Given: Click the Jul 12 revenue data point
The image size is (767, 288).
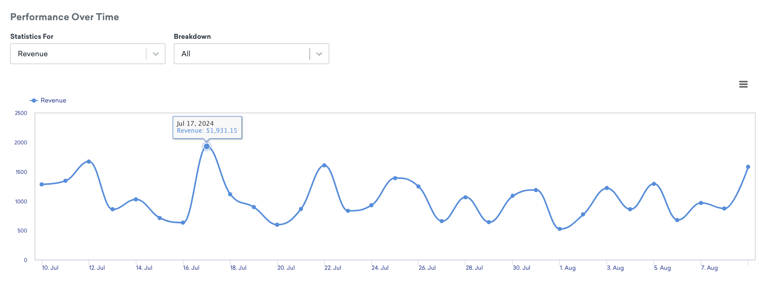Looking at the screenshot, I should (89, 161).
